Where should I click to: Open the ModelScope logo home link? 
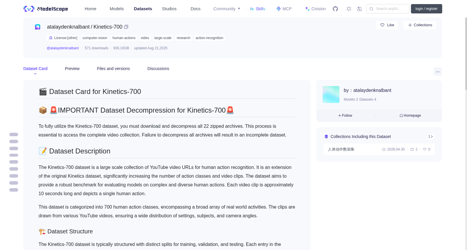coord(46,9)
